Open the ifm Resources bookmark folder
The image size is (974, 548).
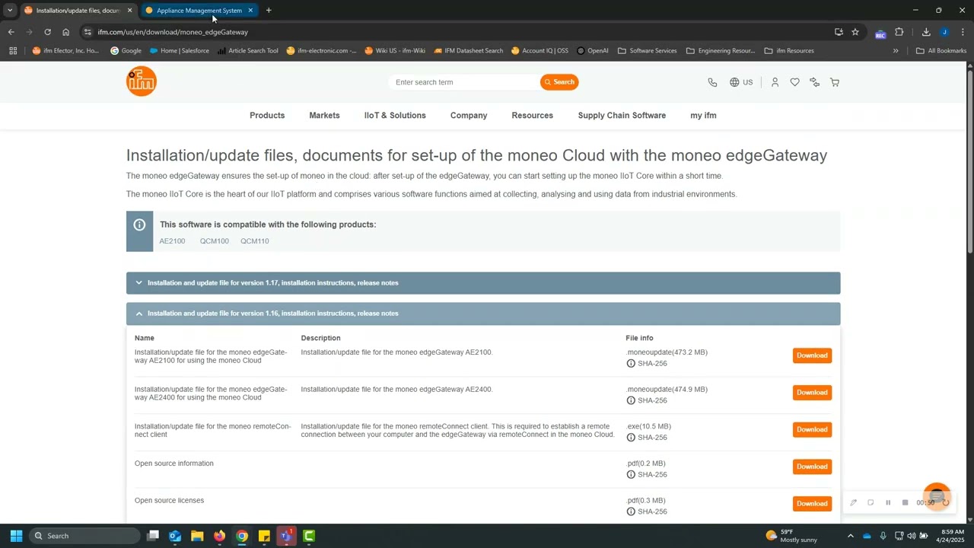pyautogui.click(x=789, y=51)
